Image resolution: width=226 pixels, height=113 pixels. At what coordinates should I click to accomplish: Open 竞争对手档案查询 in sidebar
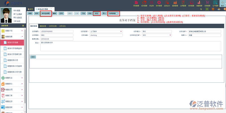point(12,49)
